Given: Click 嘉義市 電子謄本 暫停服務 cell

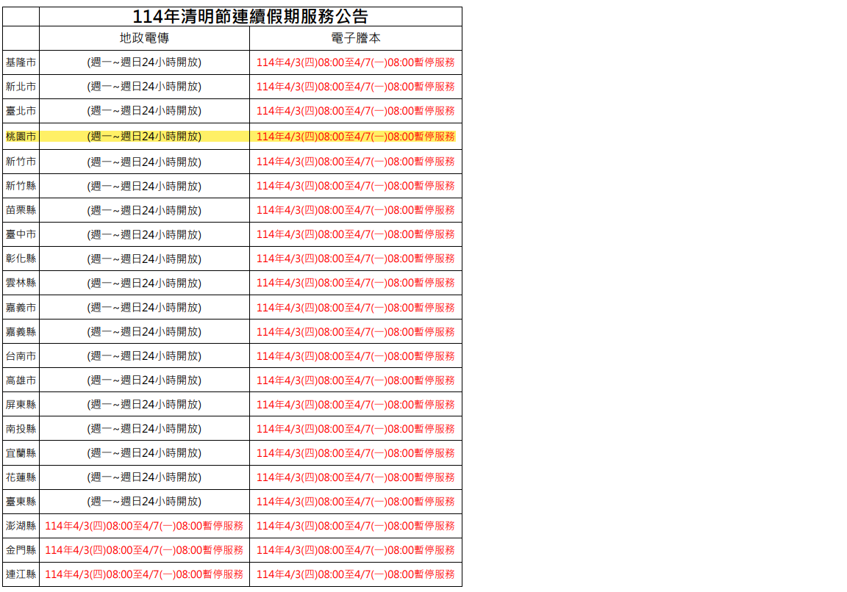Looking at the screenshot, I should [355, 308].
